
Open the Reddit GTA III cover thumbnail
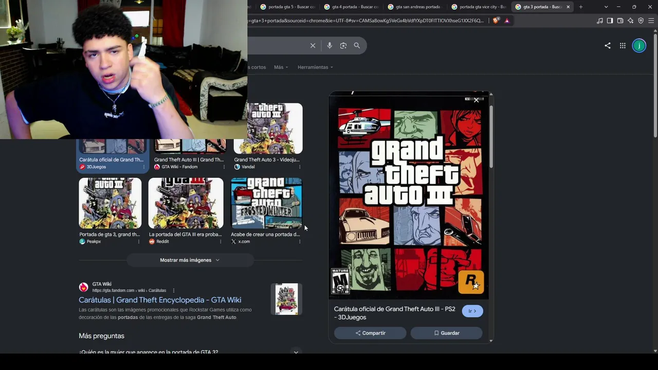click(x=186, y=203)
